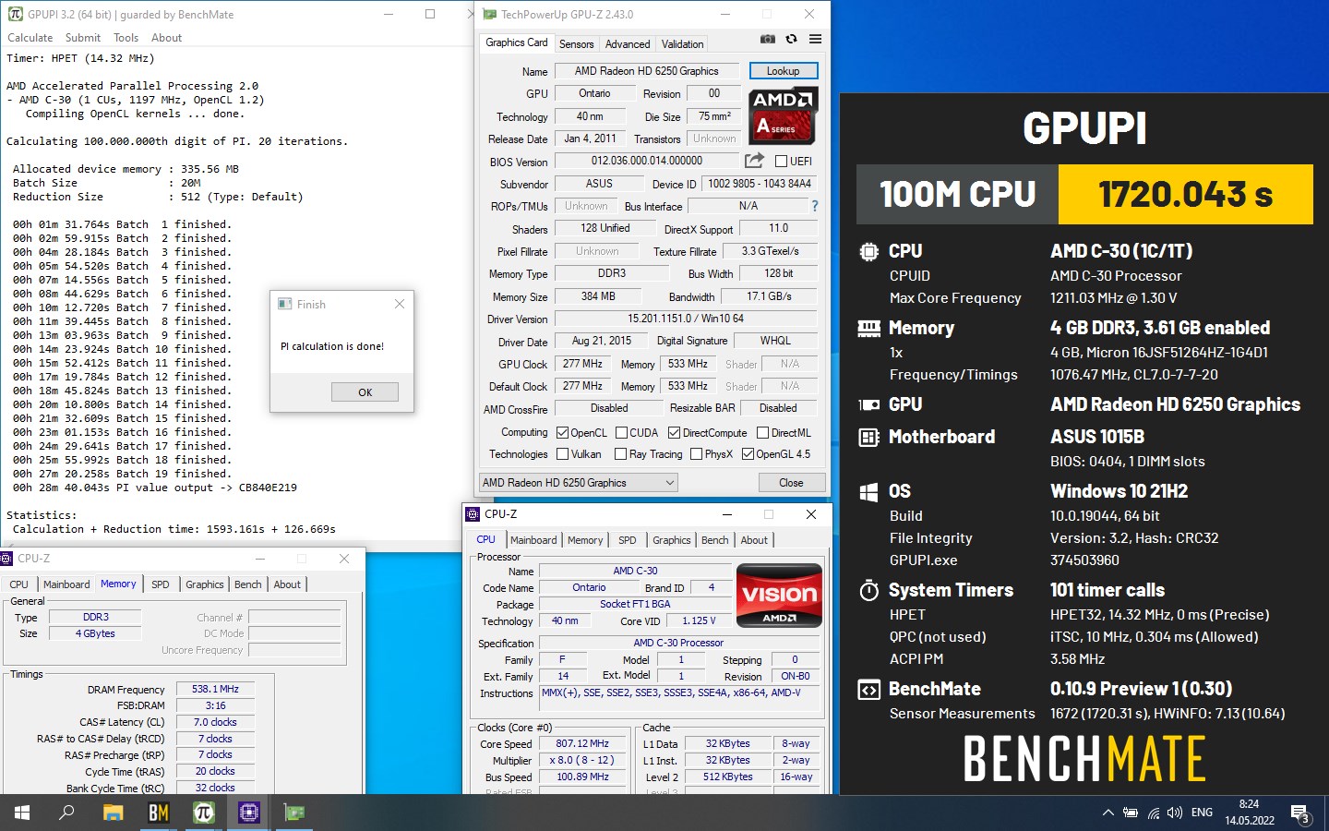Open the Tools menu in GPUPI

coord(126,38)
